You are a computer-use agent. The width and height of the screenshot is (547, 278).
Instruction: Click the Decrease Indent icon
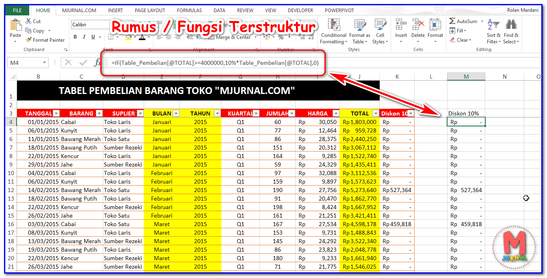pyautogui.click(x=190, y=37)
